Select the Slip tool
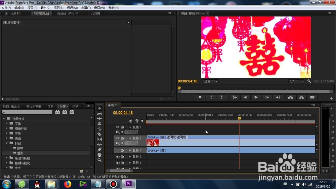336x189 pixels. 99,139
